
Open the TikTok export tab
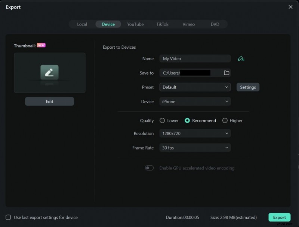click(162, 24)
